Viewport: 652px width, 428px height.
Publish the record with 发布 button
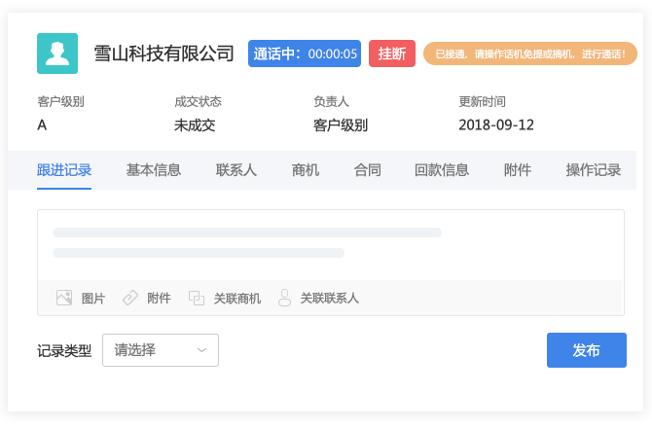(586, 350)
